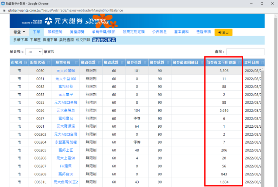This screenshot has width=278, height=187.
Task: Select stock code 0050 cell
Action: [x=40, y=71]
